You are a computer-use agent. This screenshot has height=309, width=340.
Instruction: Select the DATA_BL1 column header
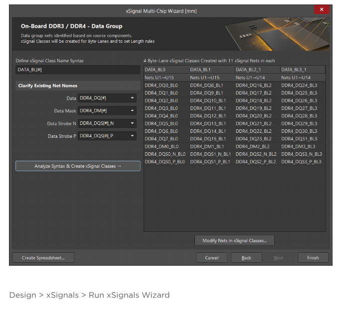tap(211, 70)
